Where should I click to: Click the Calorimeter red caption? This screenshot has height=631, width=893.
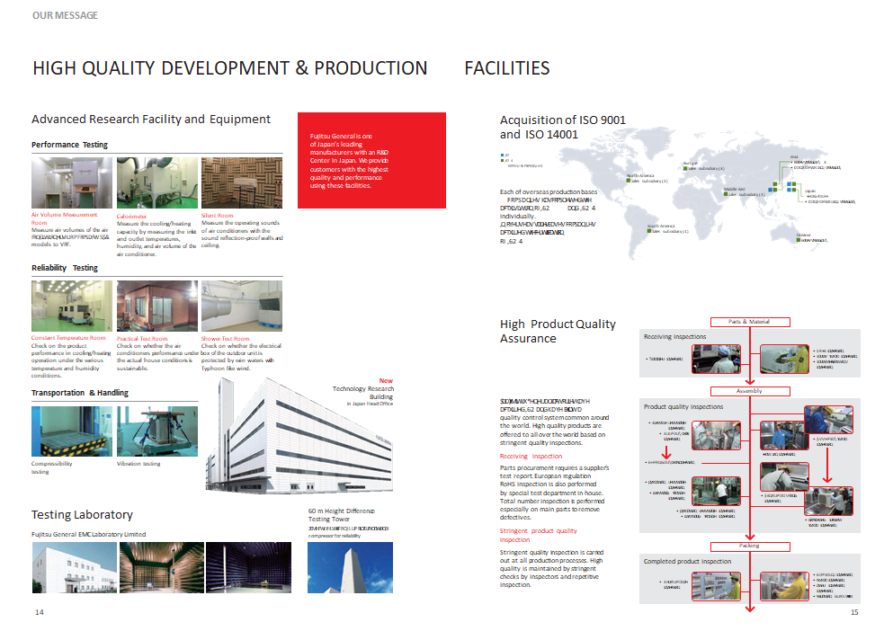point(131,217)
